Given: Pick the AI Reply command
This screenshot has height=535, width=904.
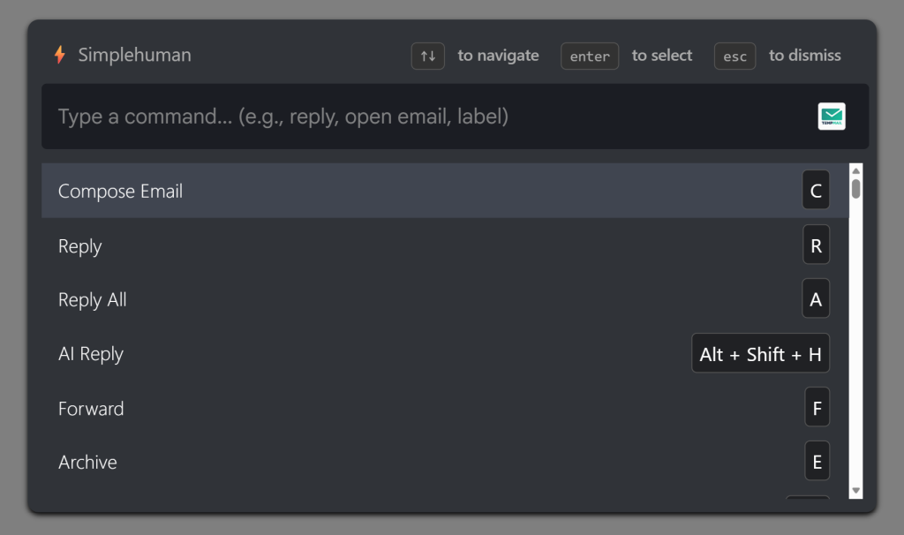Looking at the screenshot, I should pos(353,353).
